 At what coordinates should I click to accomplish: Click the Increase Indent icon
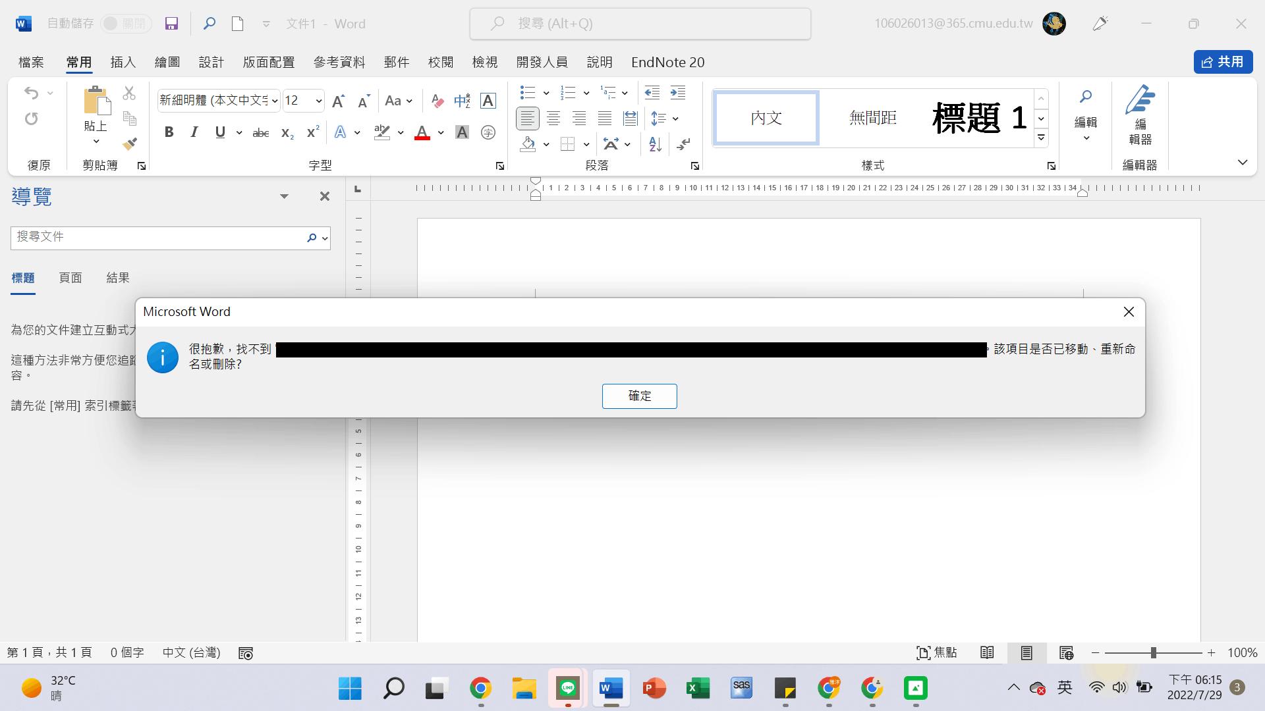[677, 93]
